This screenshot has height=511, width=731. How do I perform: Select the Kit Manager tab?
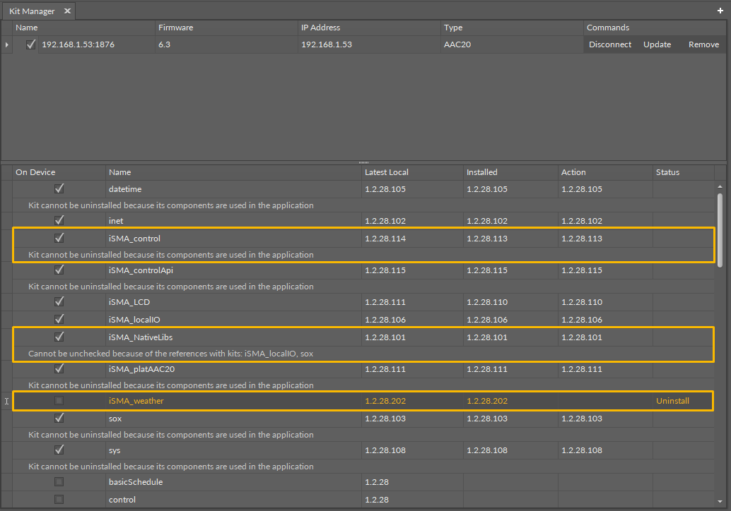(x=32, y=11)
